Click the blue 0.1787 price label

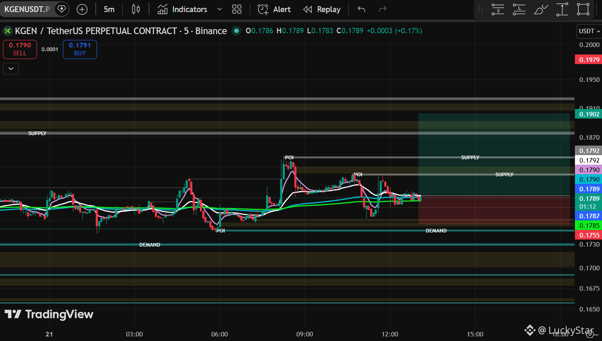pyautogui.click(x=590, y=216)
